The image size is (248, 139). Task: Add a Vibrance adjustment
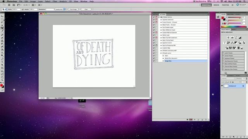tap(225, 43)
